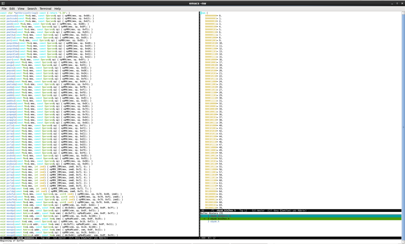Click xbyak_mnemonic.h name in left mode line

[x=27, y=238]
